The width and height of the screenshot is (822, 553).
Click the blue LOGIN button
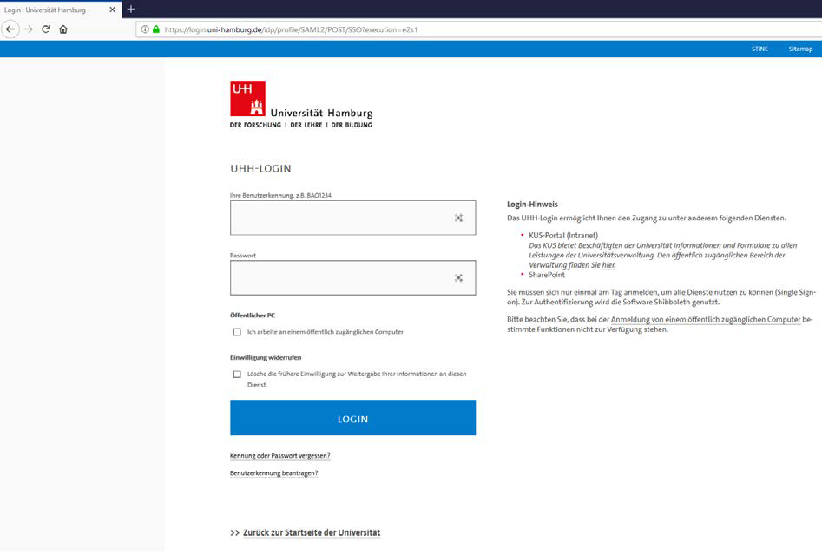point(352,418)
